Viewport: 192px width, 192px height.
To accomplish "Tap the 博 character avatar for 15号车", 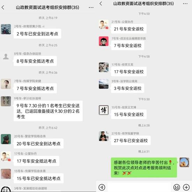I will pyautogui.click(x=104, y=110).
